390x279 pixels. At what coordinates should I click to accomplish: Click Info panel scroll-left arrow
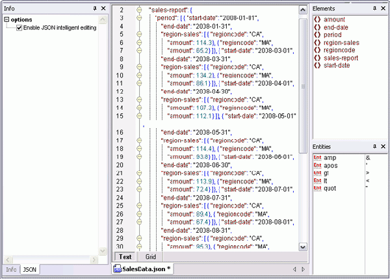pos(8,260)
